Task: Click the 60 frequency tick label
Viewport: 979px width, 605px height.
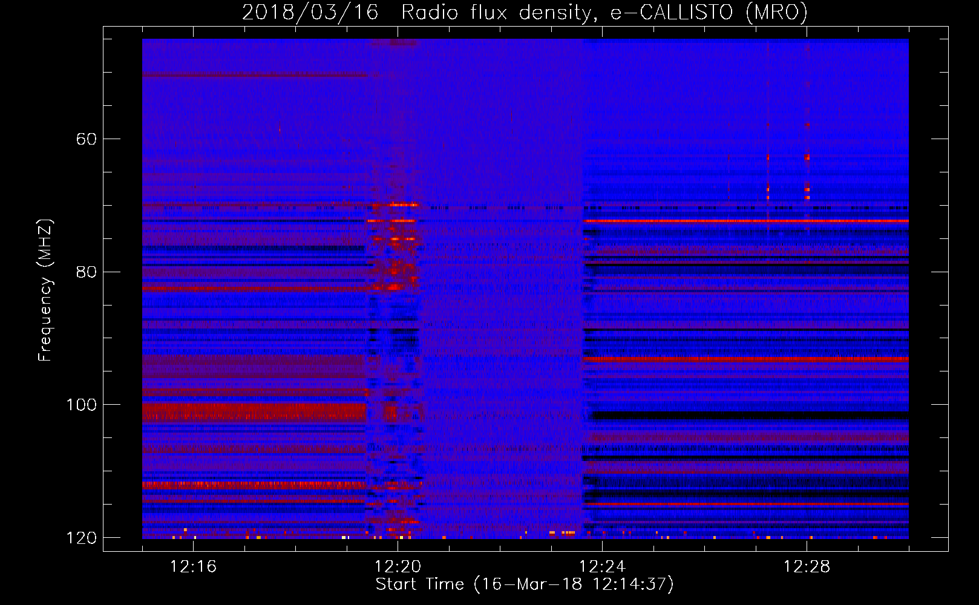Action: coord(86,139)
